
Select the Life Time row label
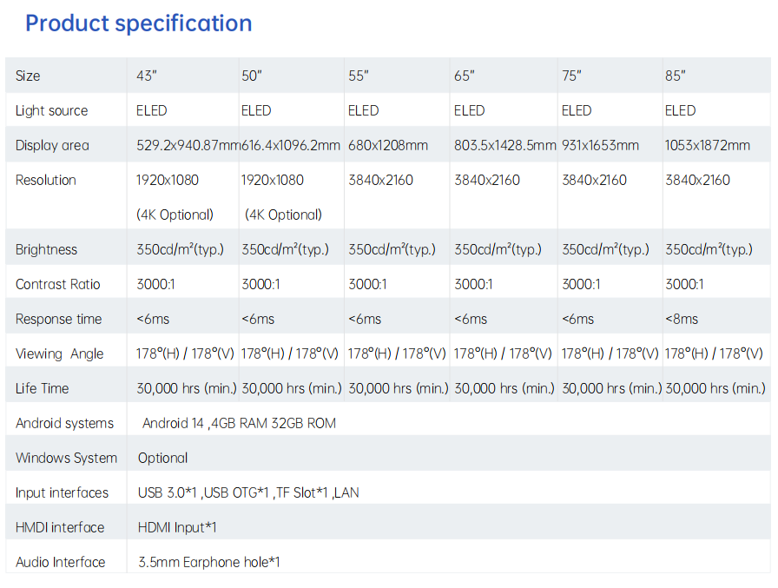tap(42, 388)
